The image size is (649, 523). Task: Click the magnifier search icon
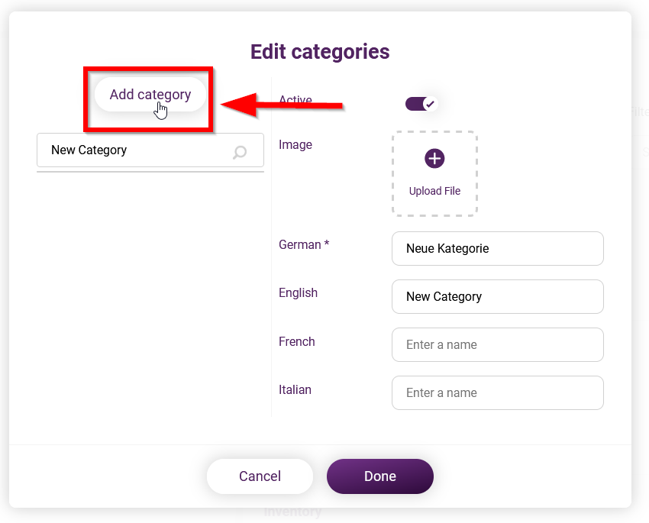click(x=240, y=152)
